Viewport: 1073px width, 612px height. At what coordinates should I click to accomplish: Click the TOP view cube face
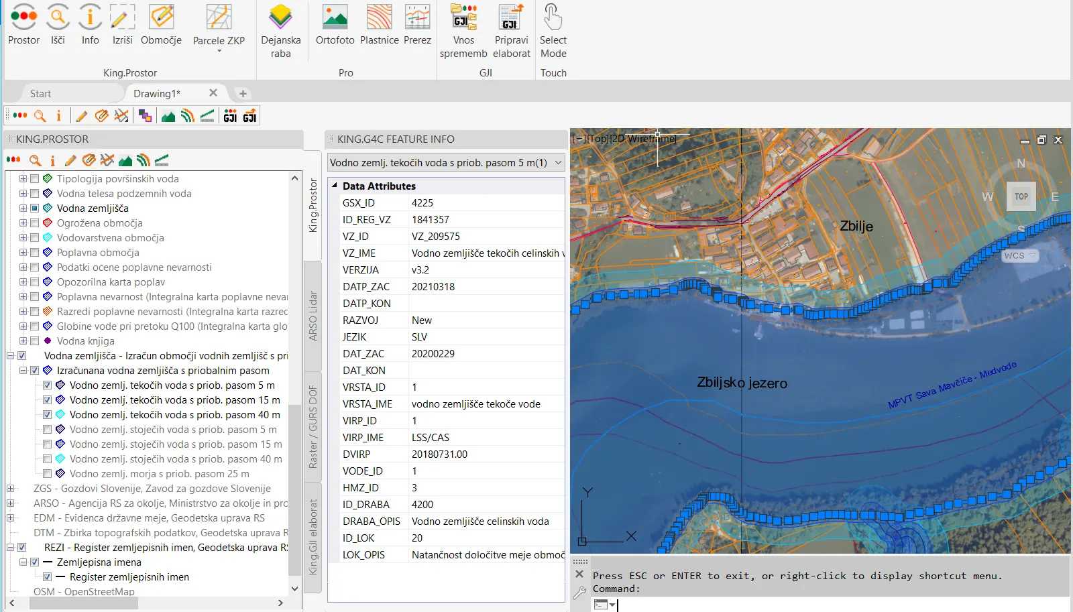pyautogui.click(x=1021, y=196)
